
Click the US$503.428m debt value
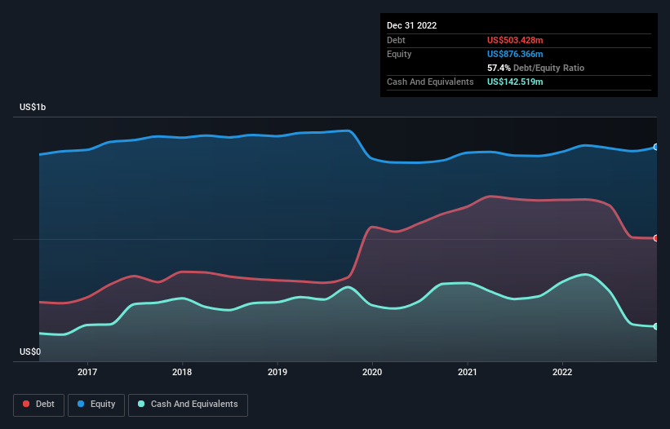click(515, 40)
